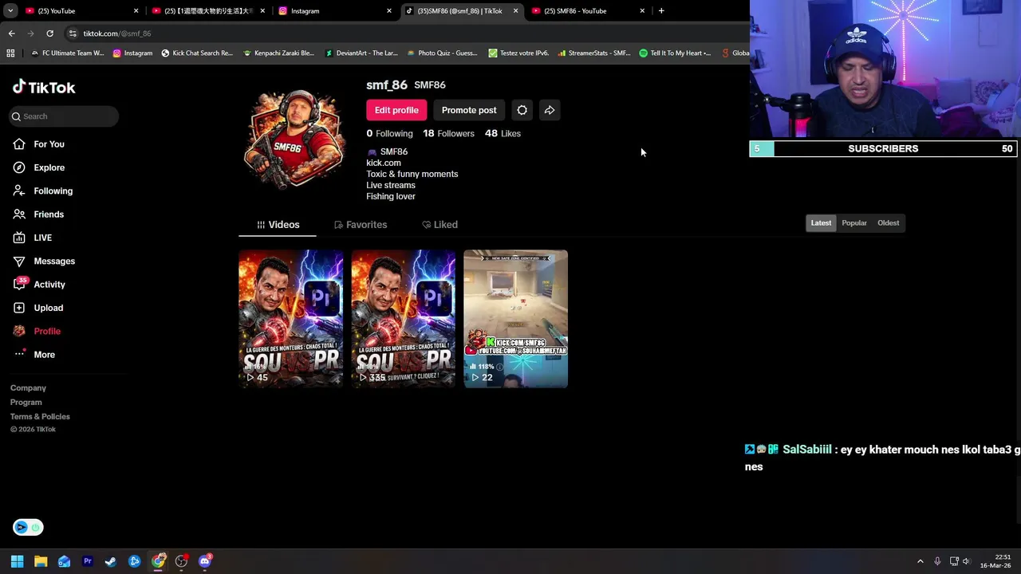Open the Explore page
Image resolution: width=1021 pixels, height=574 pixels.
pos(49,167)
